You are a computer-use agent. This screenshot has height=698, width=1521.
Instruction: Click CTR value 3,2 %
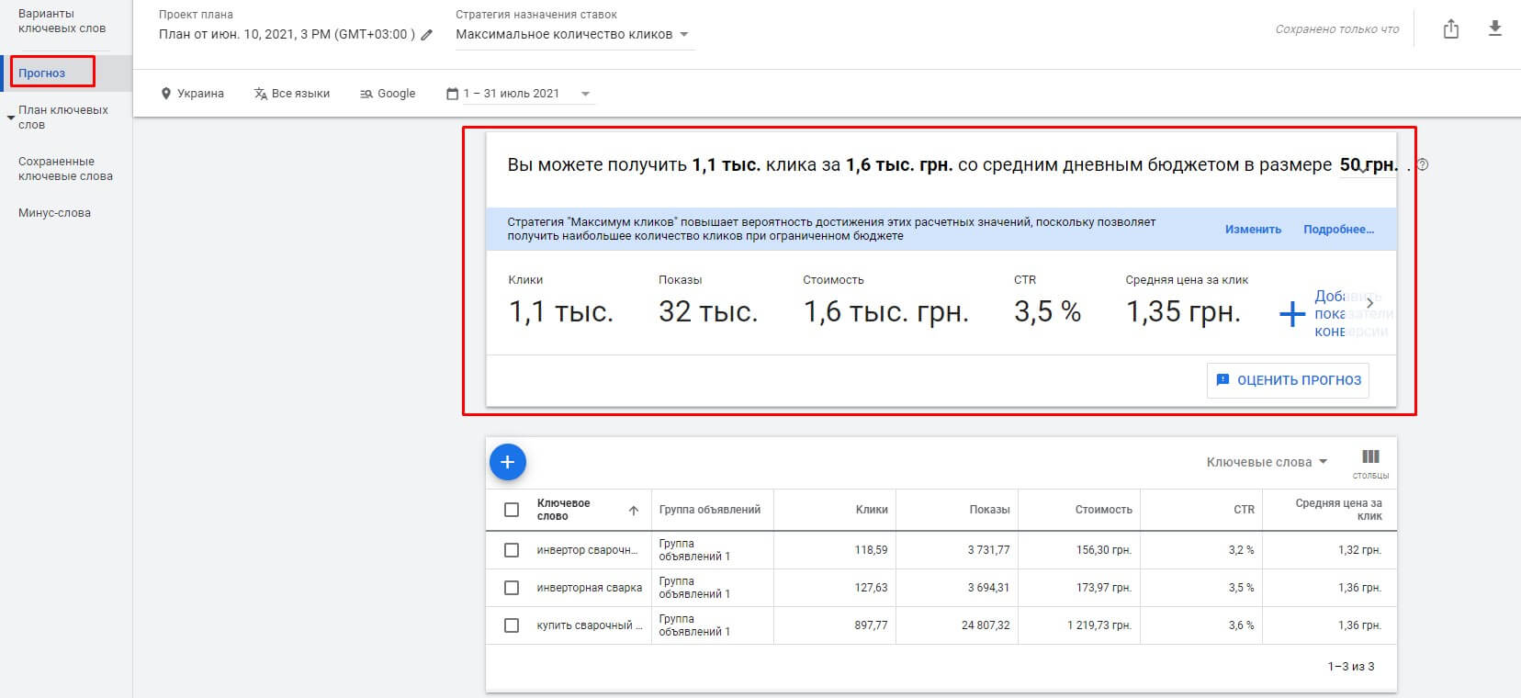(x=1241, y=550)
